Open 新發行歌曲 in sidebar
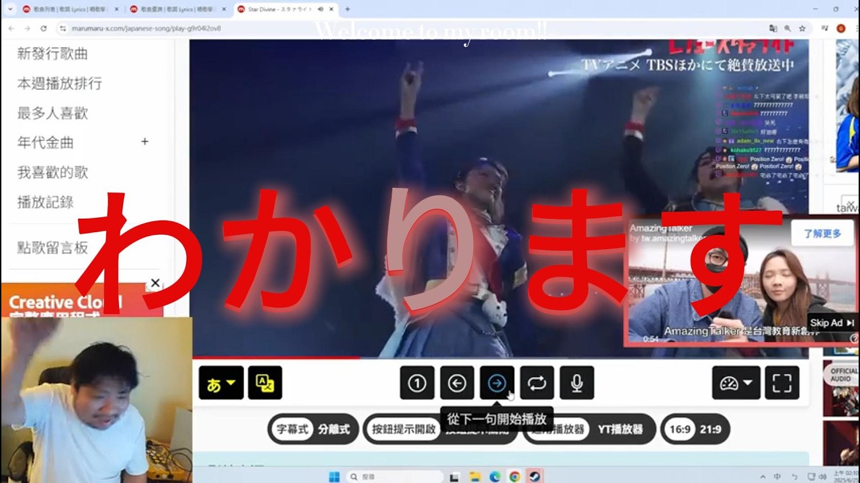 (x=52, y=54)
